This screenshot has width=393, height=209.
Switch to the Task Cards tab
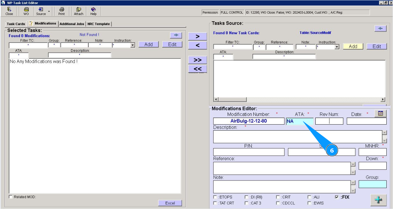click(x=16, y=24)
